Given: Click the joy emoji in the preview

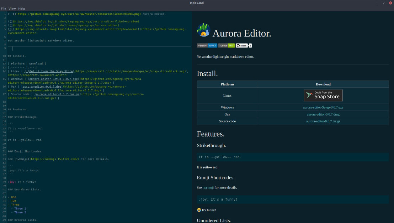Looking at the screenshot, I should coord(199,210).
